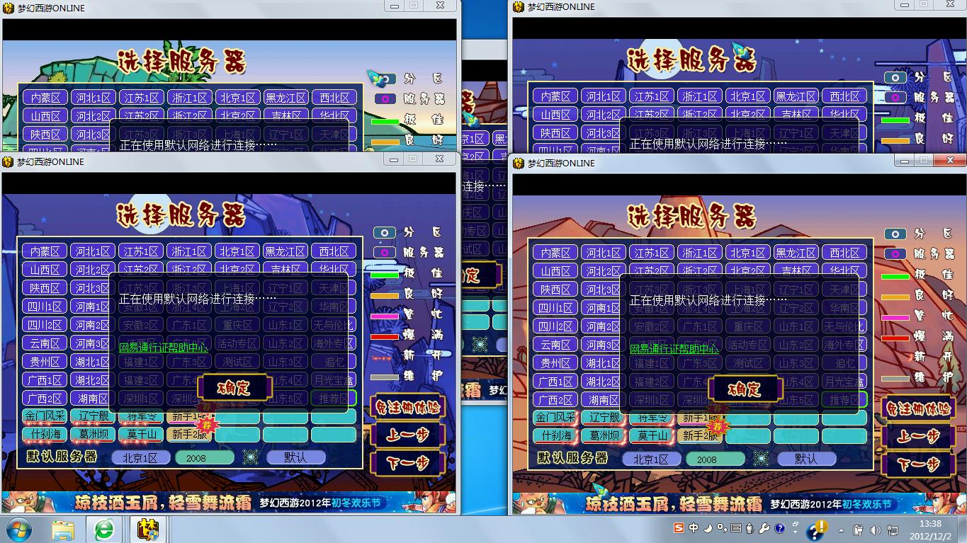
Task: Choose 江苏1区 region in the top-right window
Action: pos(651,96)
